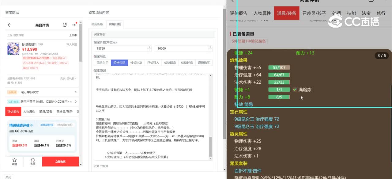
Task: Click the 阴曹地府 character avatar
Action: click(x=13, y=48)
